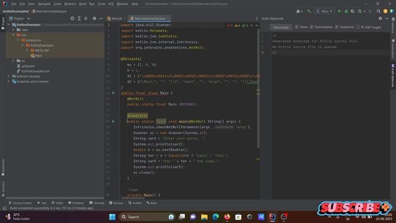Collapse all icon in Project panel header

(85, 19)
